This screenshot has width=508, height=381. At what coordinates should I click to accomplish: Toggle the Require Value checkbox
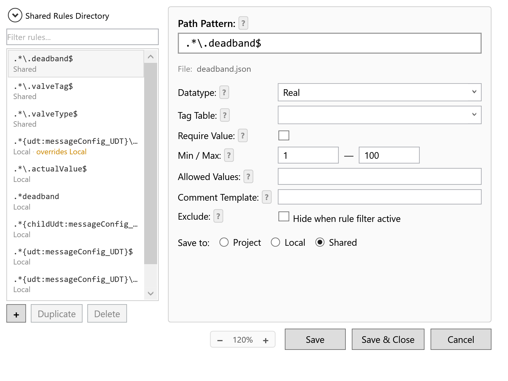pyautogui.click(x=284, y=135)
